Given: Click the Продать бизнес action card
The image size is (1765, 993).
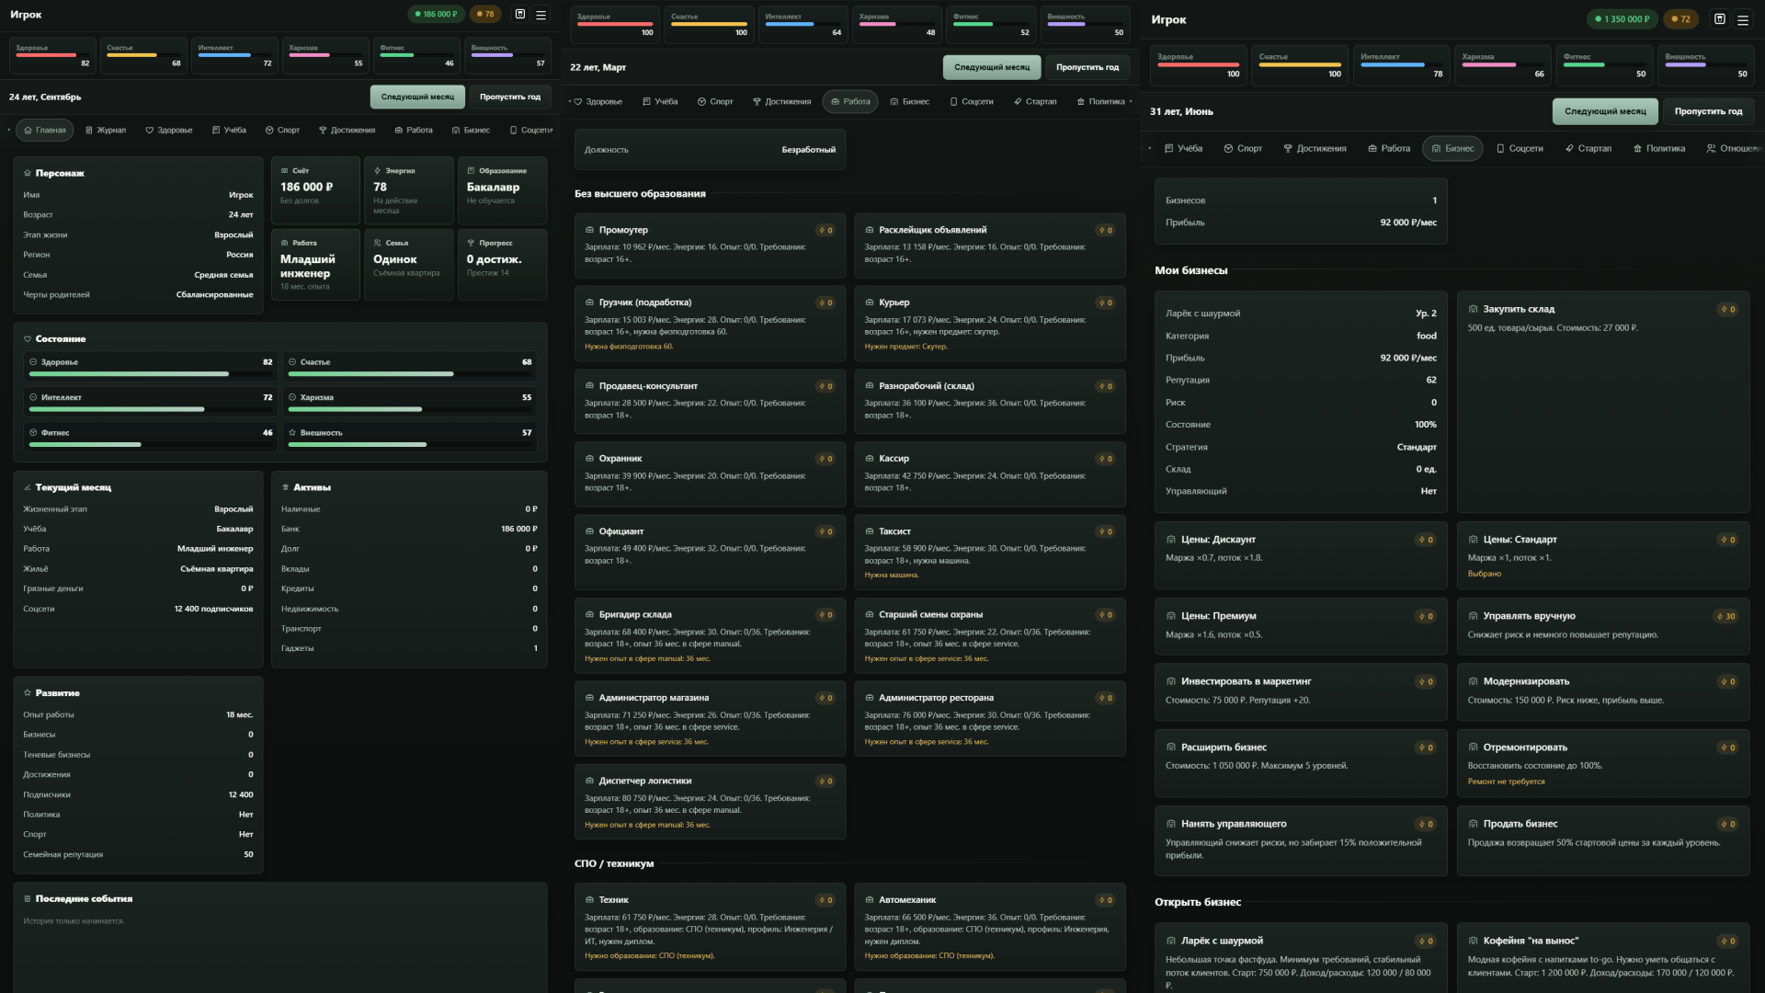Looking at the screenshot, I should tap(1603, 840).
